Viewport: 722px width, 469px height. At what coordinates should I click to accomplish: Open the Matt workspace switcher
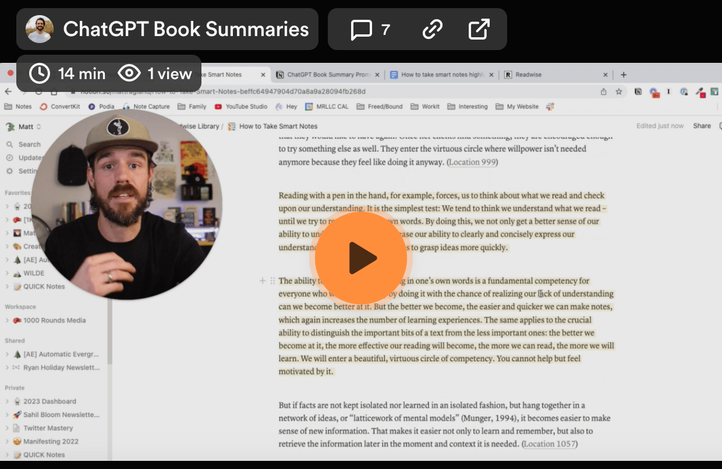(x=24, y=126)
